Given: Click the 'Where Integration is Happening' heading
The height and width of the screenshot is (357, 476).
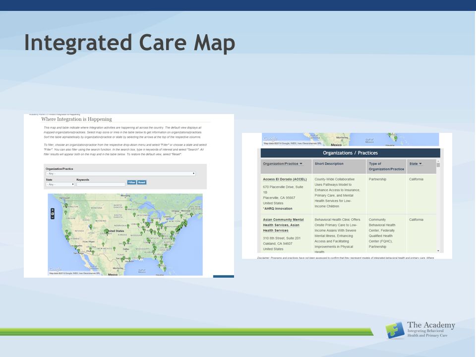Looking at the screenshot, I should click(76, 119).
